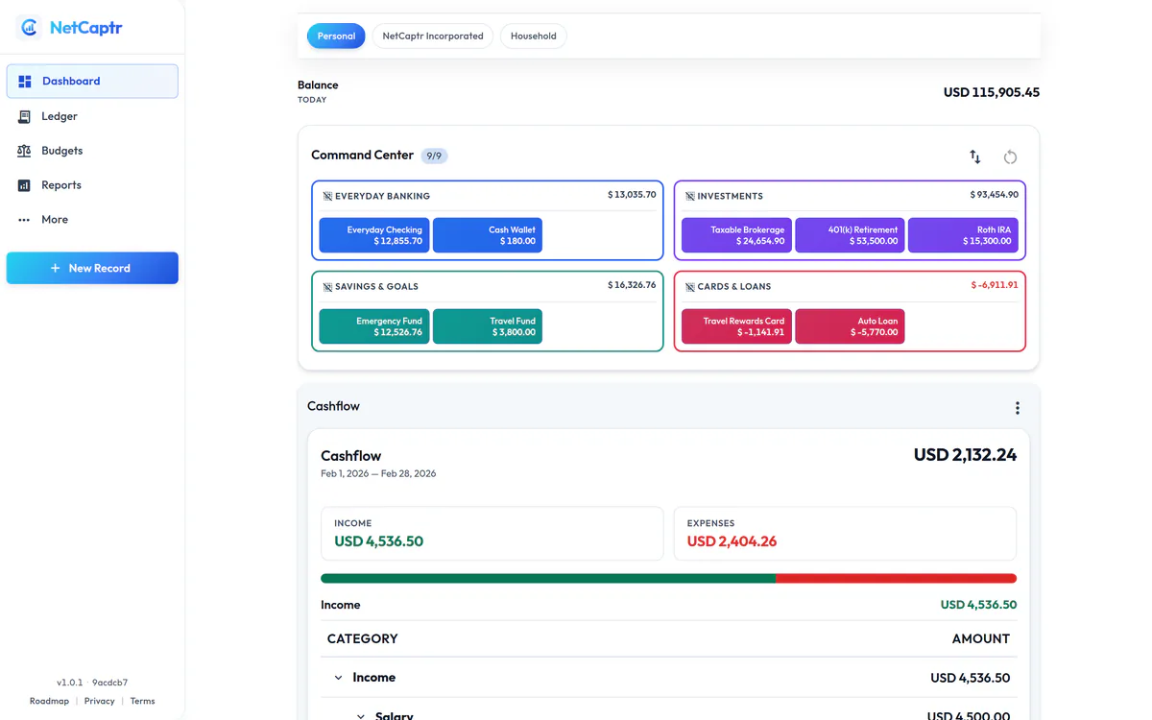Open the Roadmap footer link
Screen dimensions: 1152x720
click(49, 701)
